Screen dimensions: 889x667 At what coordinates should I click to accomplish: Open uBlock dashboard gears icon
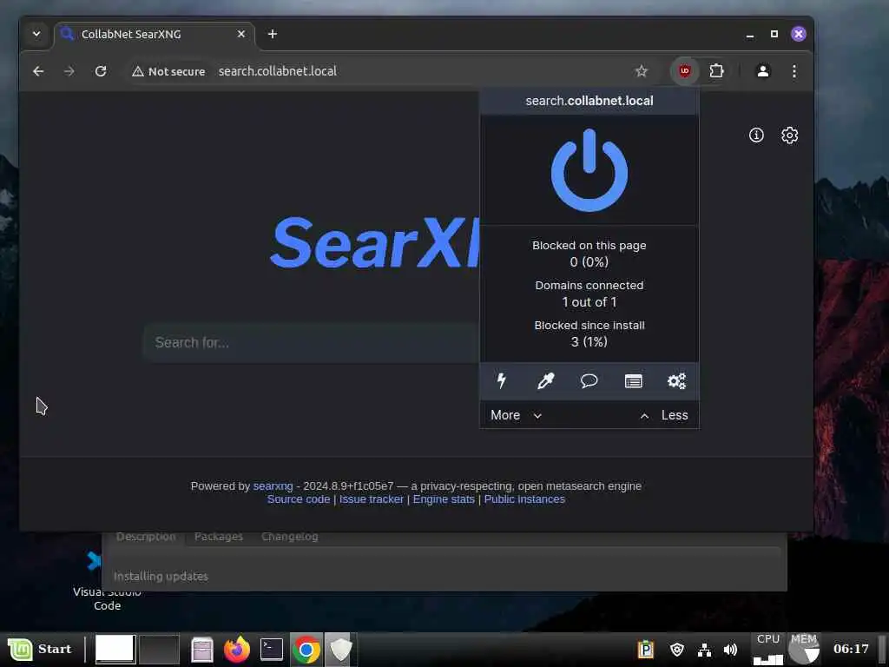pyautogui.click(x=676, y=380)
